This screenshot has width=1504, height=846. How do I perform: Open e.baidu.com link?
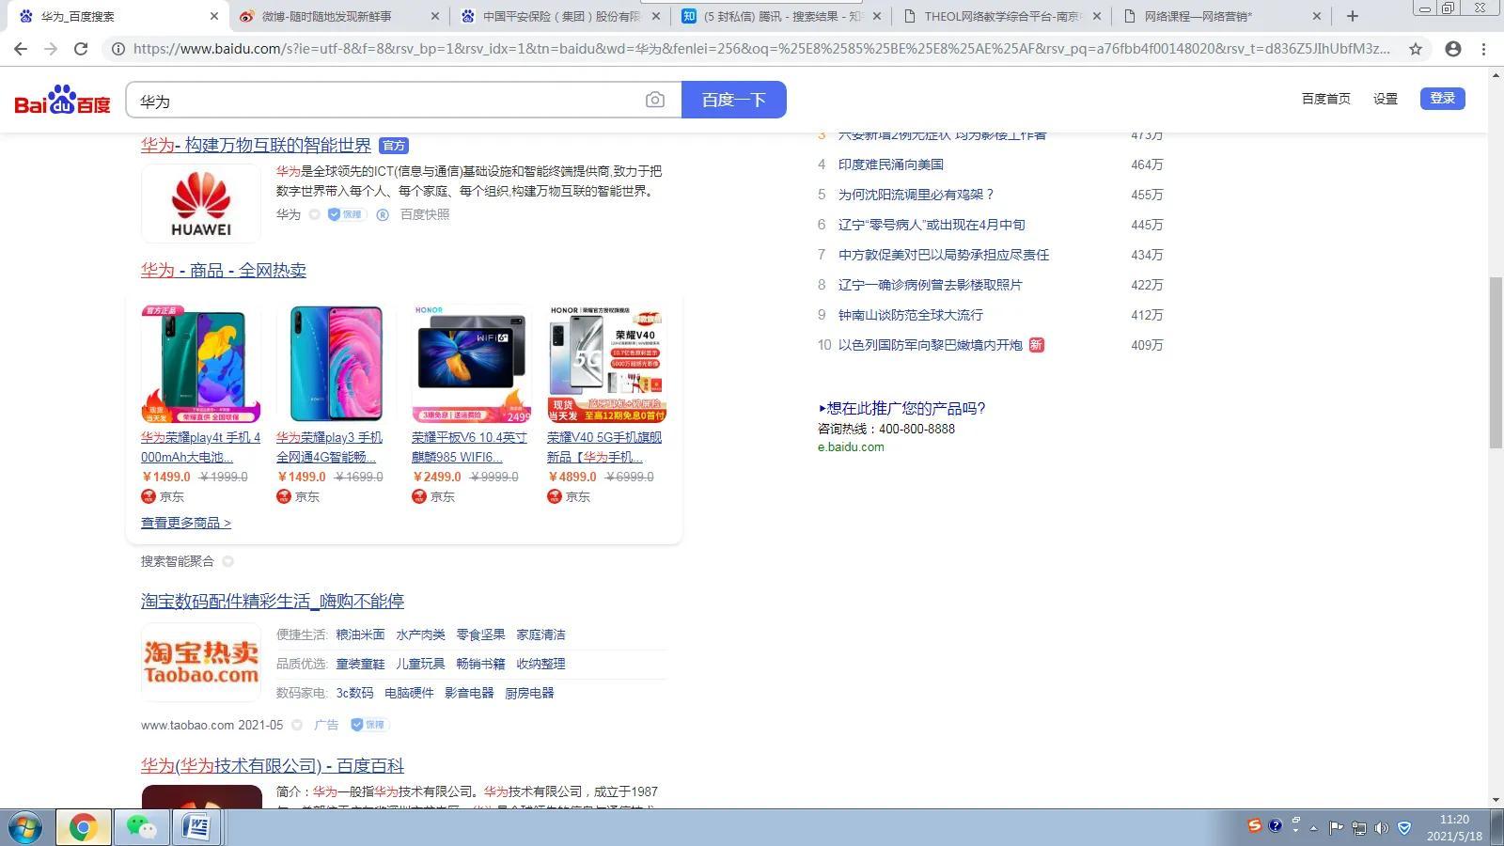[851, 447]
